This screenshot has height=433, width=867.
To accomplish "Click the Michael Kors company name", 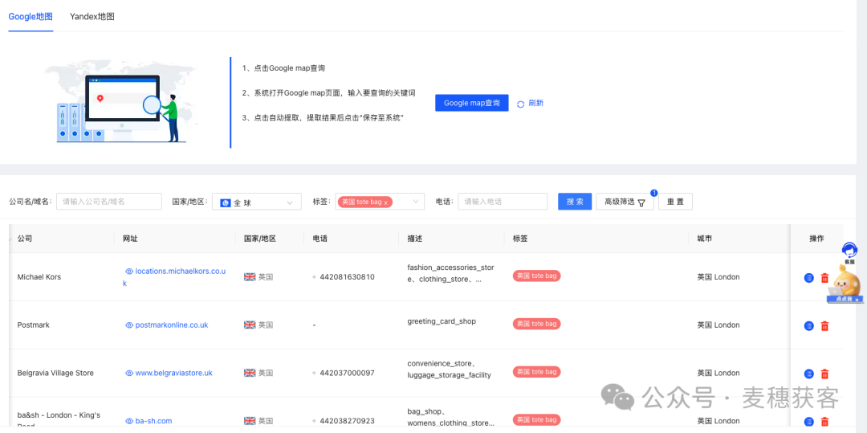I will click(39, 277).
